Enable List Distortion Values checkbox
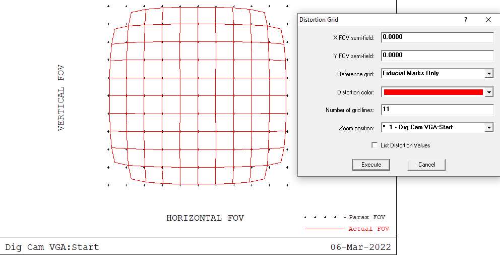 (374, 145)
